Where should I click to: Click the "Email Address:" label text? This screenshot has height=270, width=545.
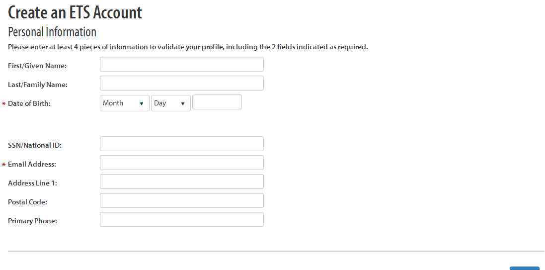[x=32, y=164]
